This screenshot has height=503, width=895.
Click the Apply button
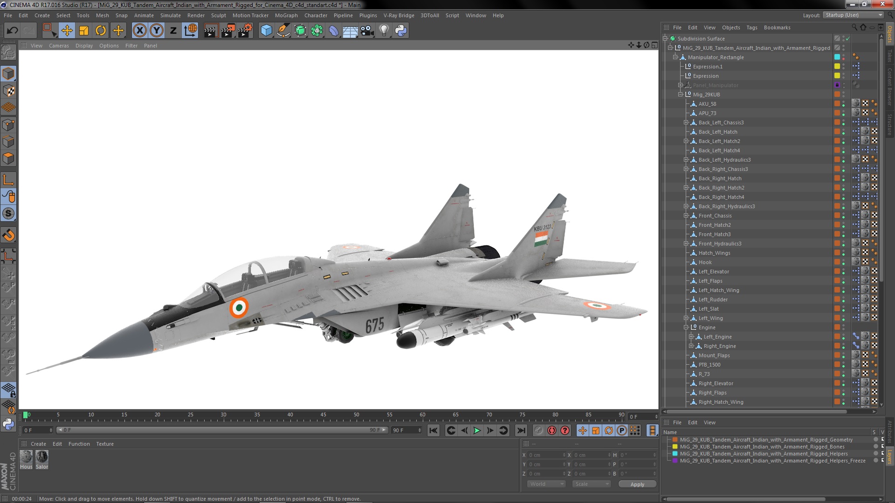(637, 484)
